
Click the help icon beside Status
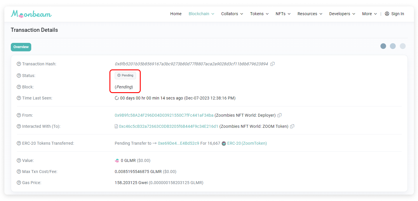tap(19, 76)
